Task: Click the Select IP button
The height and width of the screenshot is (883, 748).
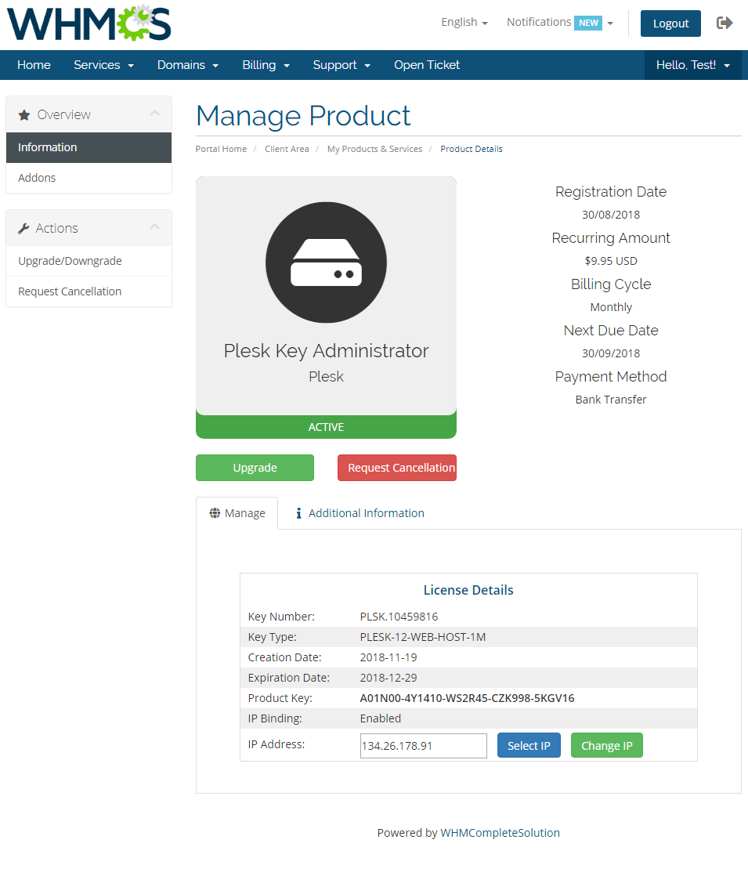Action: [529, 745]
